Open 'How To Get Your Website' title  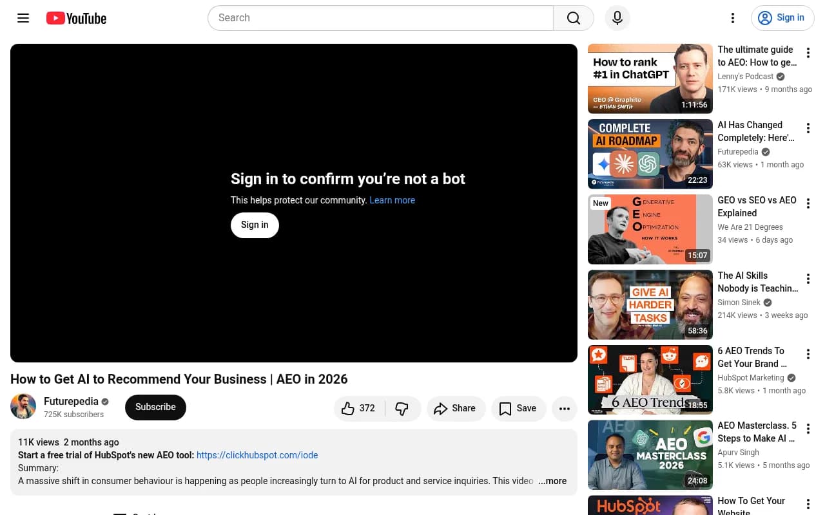pyautogui.click(x=752, y=506)
